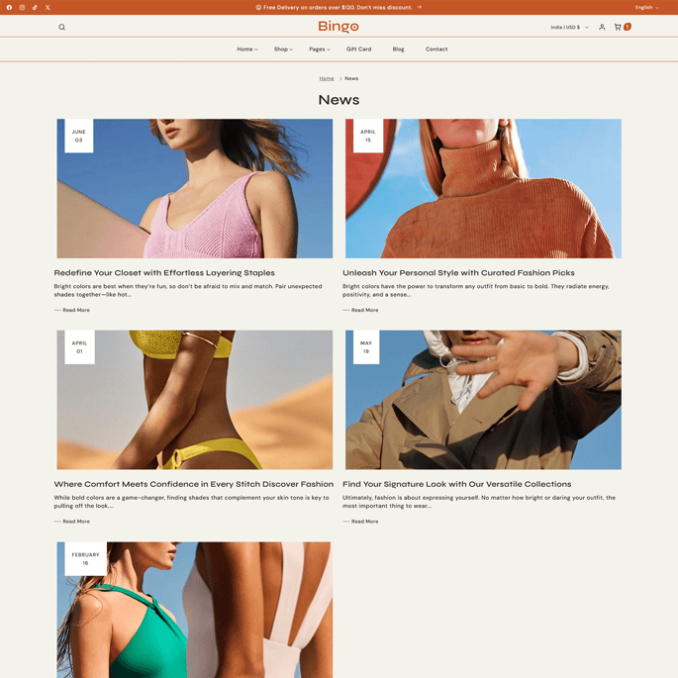
Task: Open article Unleash Your Personal Style with Curated Fashion Picks
Action: coord(458,273)
